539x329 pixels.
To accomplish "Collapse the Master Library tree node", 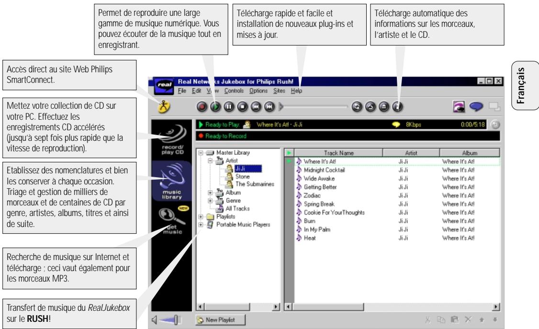I will [x=201, y=153].
